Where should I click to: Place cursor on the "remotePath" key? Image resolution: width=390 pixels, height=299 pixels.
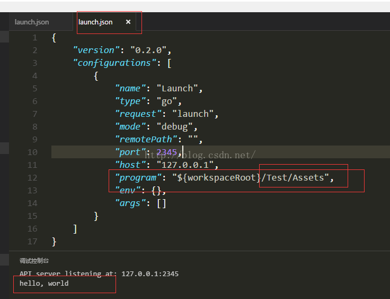(146, 140)
